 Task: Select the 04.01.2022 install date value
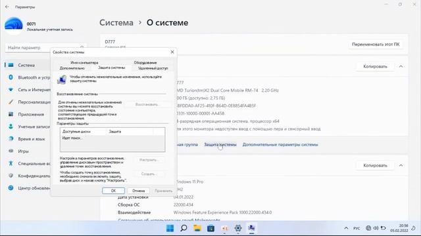(184, 197)
